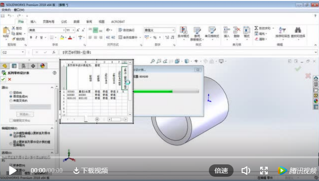The image size is (319, 181).
Task: Click the Fill down icon
Action: tap(256, 34)
